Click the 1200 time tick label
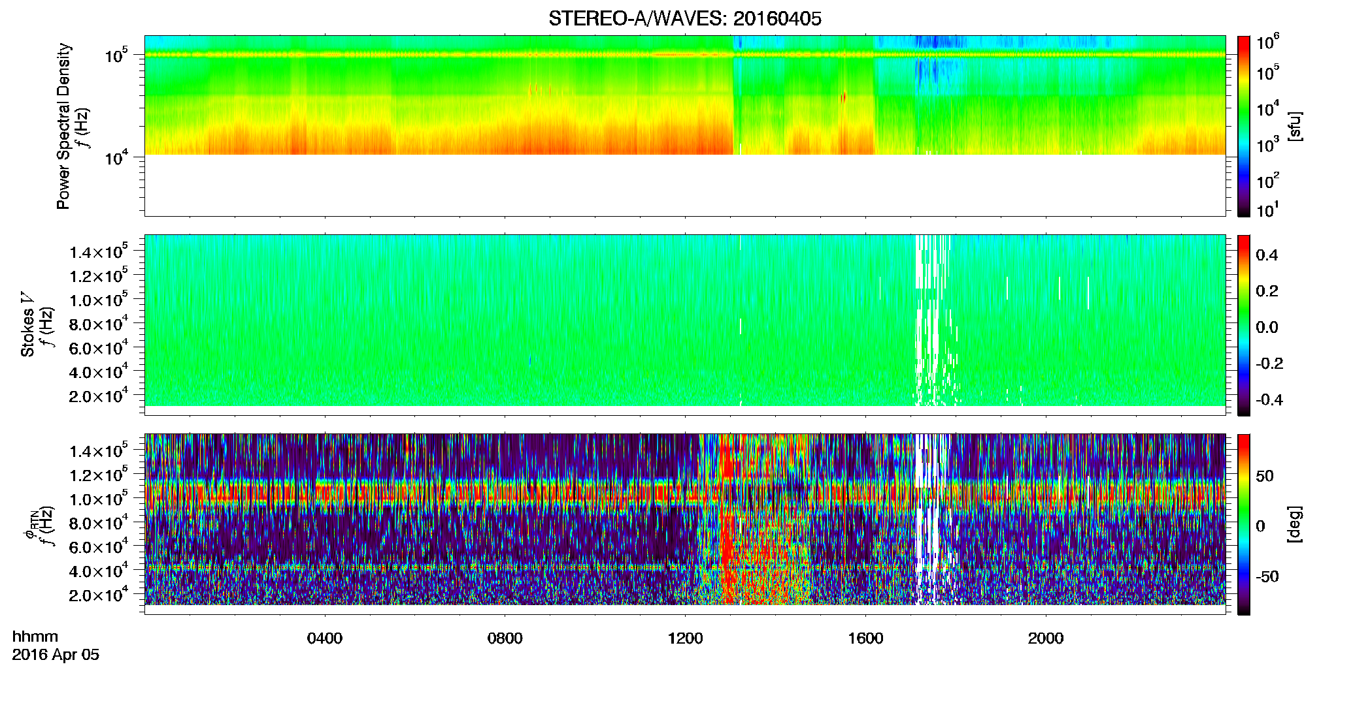Viewport: 1370px width, 705px height. coord(685,638)
